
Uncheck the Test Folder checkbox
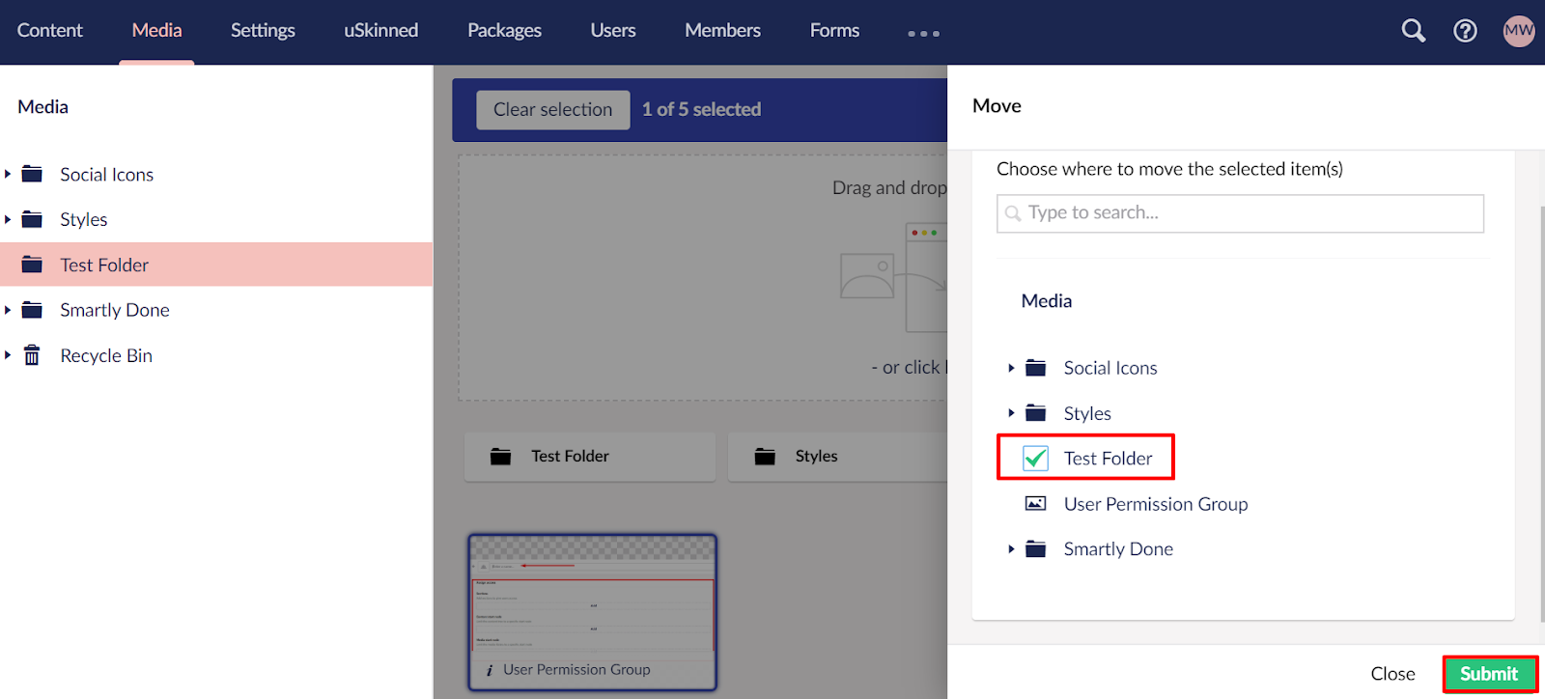point(1035,459)
